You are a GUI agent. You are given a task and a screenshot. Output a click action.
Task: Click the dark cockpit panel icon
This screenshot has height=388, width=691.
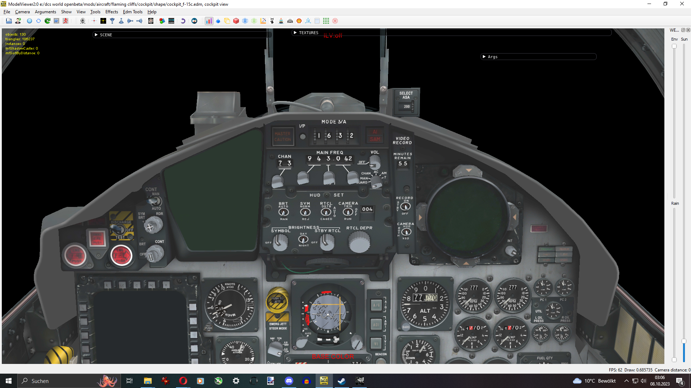tap(171, 21)
